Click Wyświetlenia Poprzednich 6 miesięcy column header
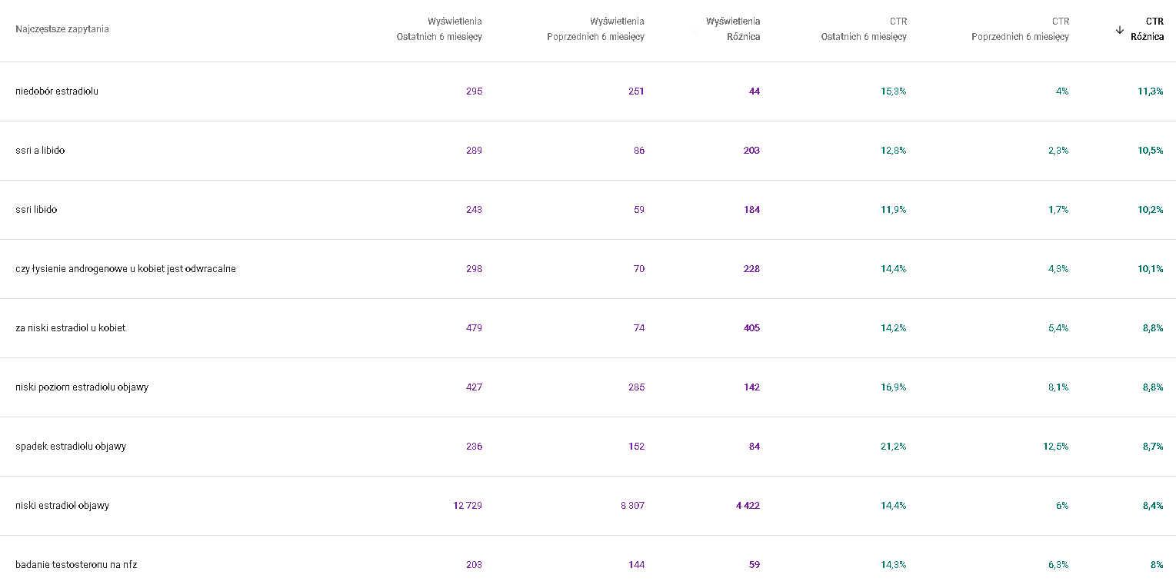Viewport: 1176px width, 588px height. point(596,29)
